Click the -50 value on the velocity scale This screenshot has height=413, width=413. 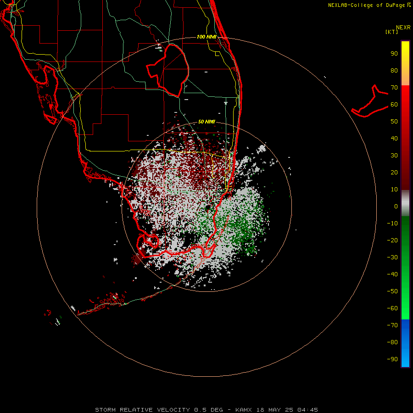(392, 291)
